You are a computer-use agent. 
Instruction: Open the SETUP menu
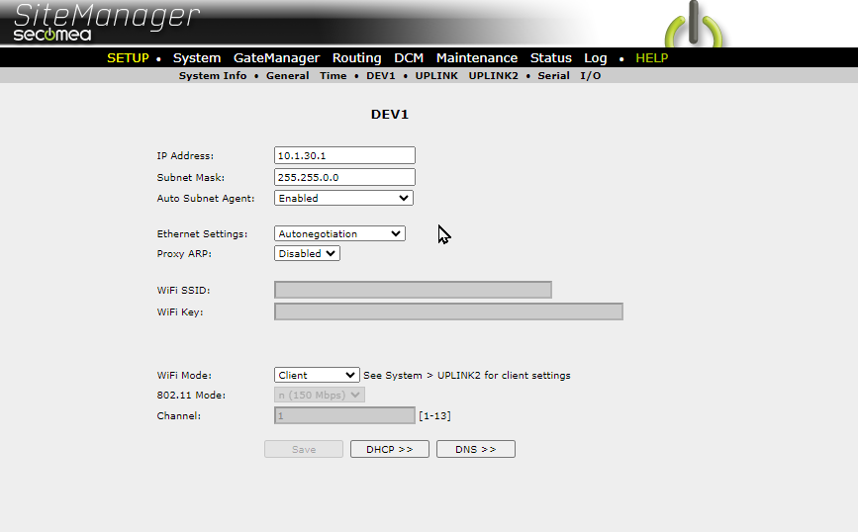click(x=128, y=58)
